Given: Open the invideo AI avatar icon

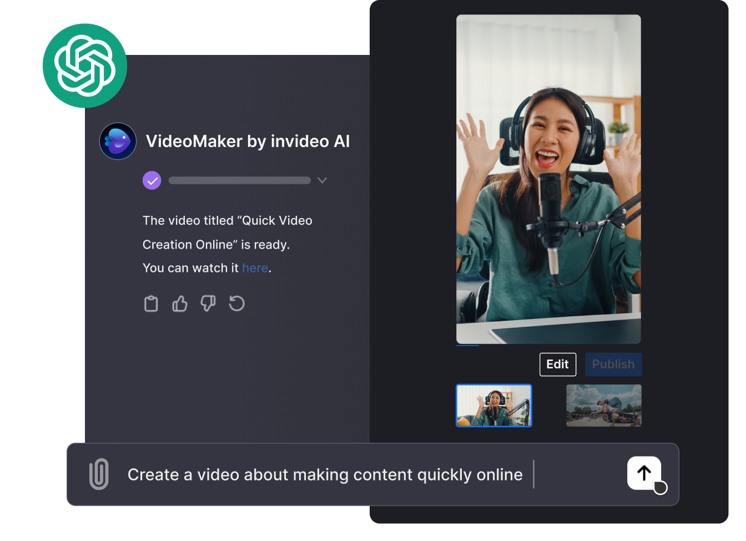Looking at the screenshot, I should click(118, 141).
